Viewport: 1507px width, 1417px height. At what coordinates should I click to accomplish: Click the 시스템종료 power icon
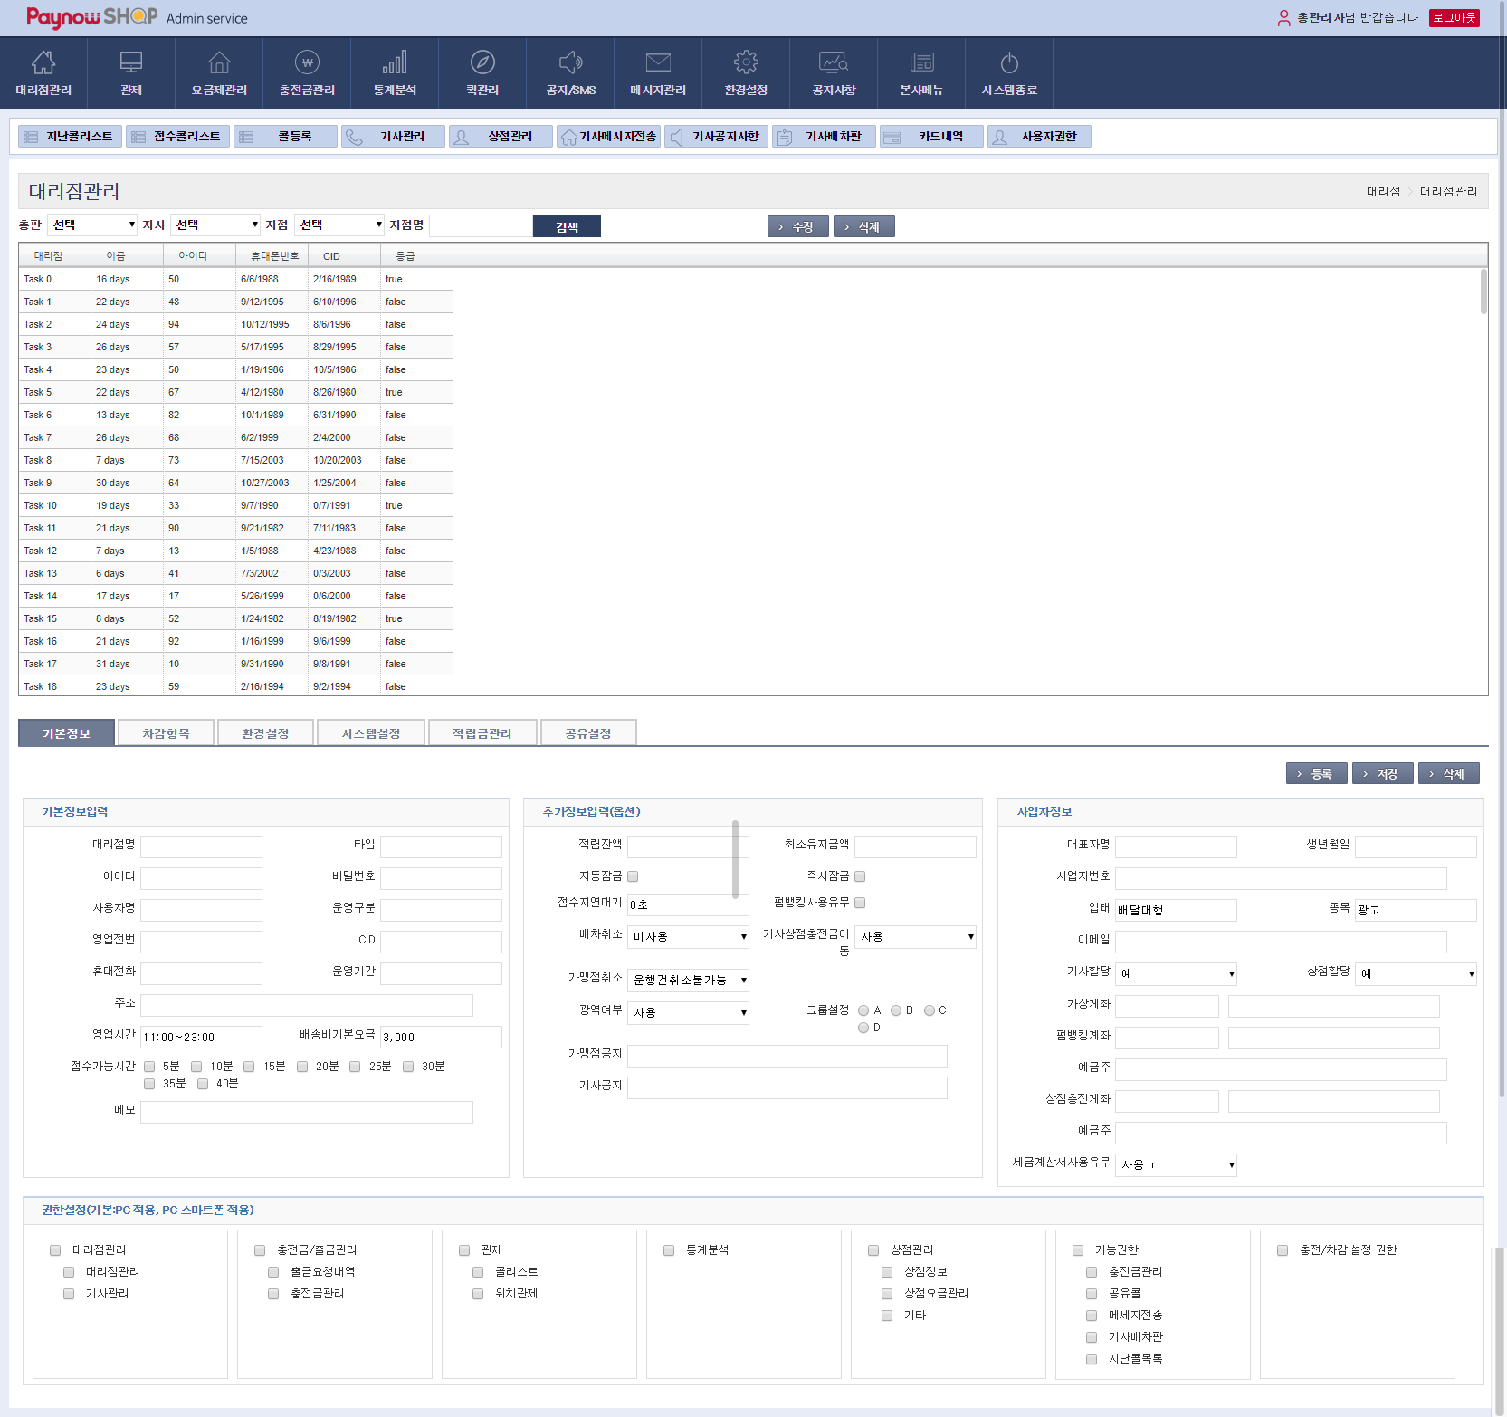point(1009,63)
